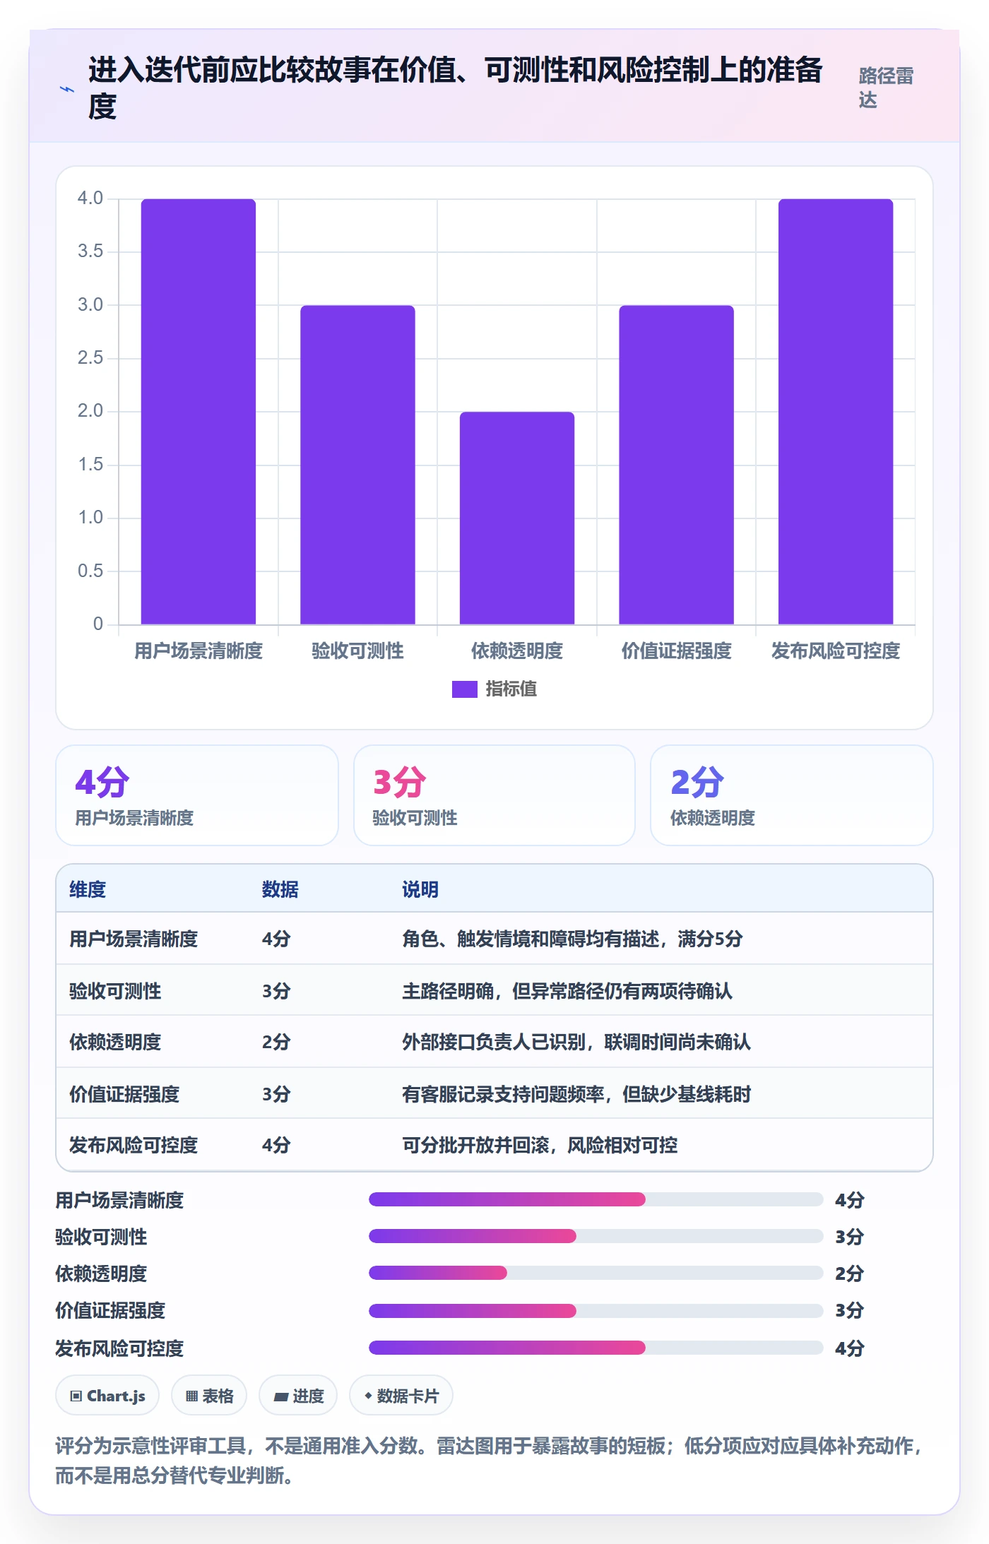
Task: Click the 用户场景清晰度 bar in chart
Action: tap(199, 411)
